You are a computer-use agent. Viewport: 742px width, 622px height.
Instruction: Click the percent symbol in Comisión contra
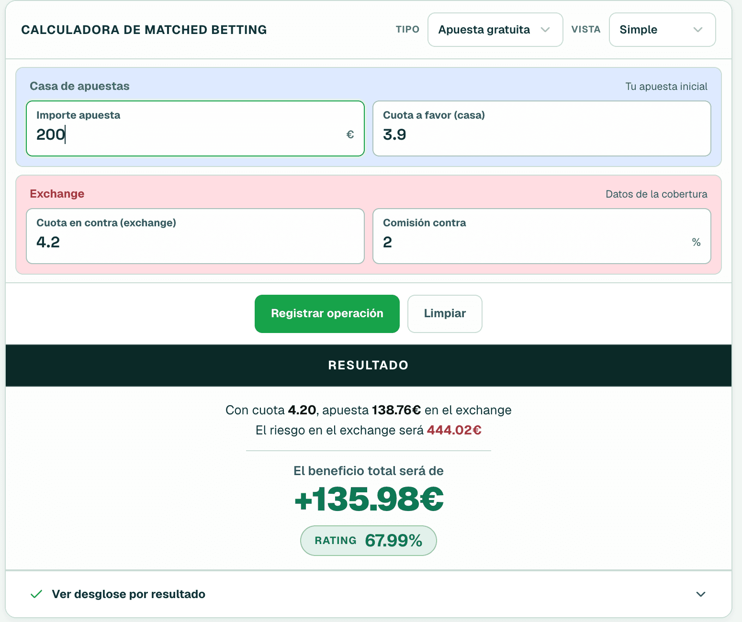(696, 243)
